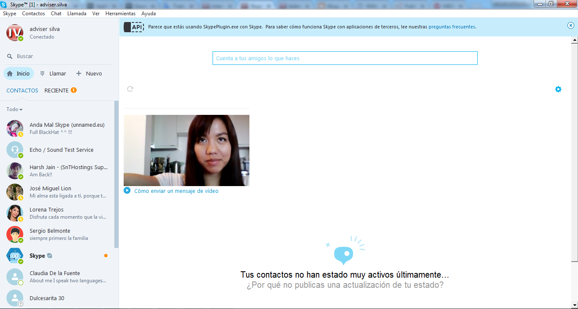Click Tus contactos no han estado muy activos text
Image resolution: width=578 pixels, height=309 pixels.
(345, 275)
